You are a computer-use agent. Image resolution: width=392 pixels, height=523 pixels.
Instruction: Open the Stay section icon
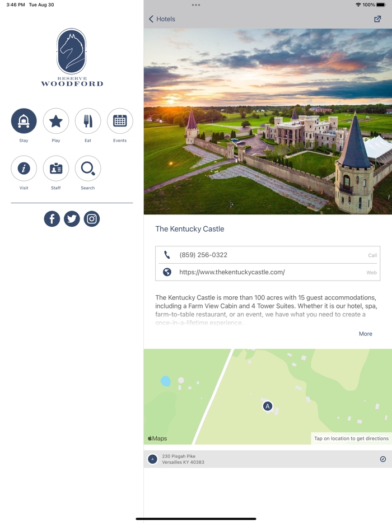(24, 121)
